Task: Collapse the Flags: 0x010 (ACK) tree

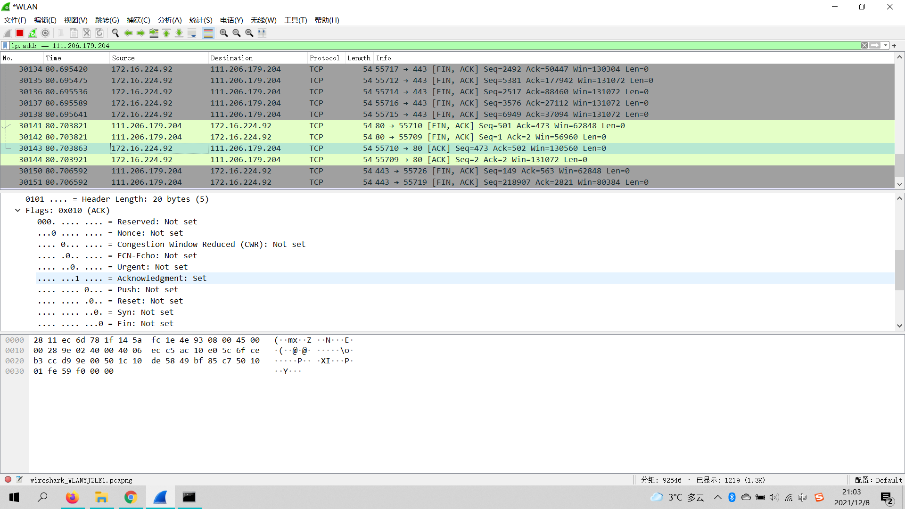Action: (x=18, y=211)
